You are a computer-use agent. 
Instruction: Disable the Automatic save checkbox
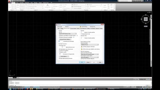pyautogui.click(x=59, y=45)
